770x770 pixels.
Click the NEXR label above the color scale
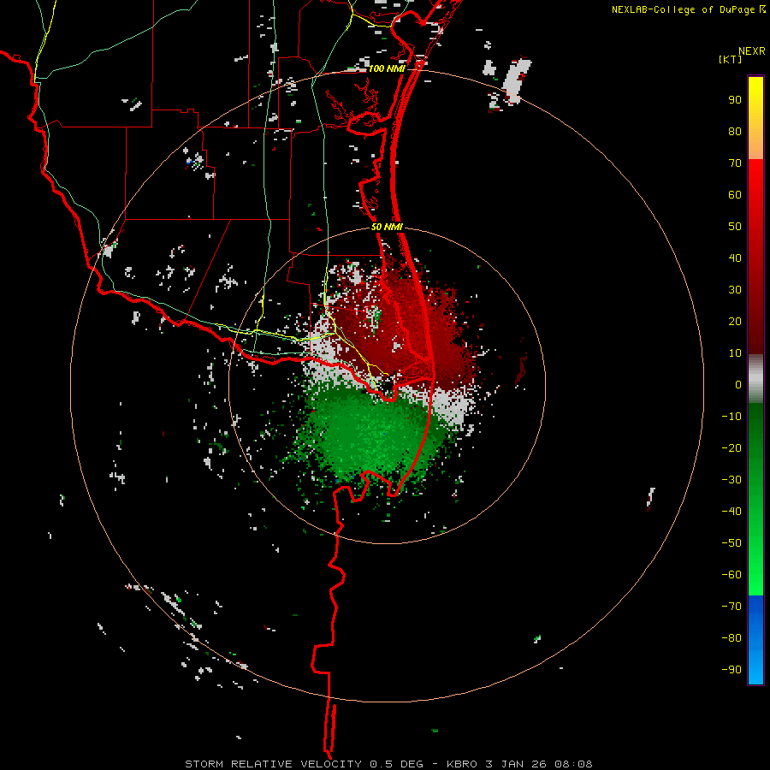pos(752,51)
